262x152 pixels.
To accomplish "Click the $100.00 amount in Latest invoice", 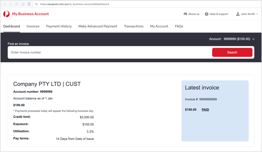I will click(191, 110).
